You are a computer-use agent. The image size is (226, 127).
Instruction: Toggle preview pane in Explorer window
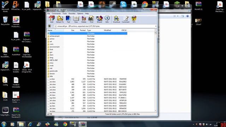[x=183, y=16]
